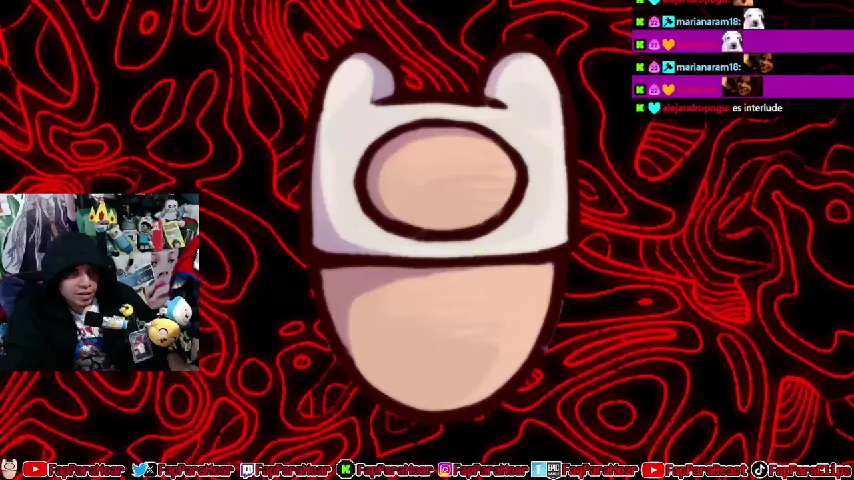This screenshot has width=854, height=480.
Task: Select the username alejandropogu before 'es interlude'
Action: click(696, 108)
